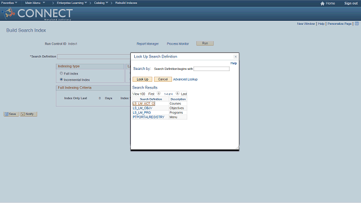Cancel the lookup dialog
This screenshot has width=361, height=203.
(163, 80)
